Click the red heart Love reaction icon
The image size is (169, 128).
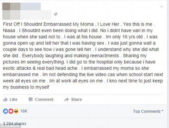[11, 111]
